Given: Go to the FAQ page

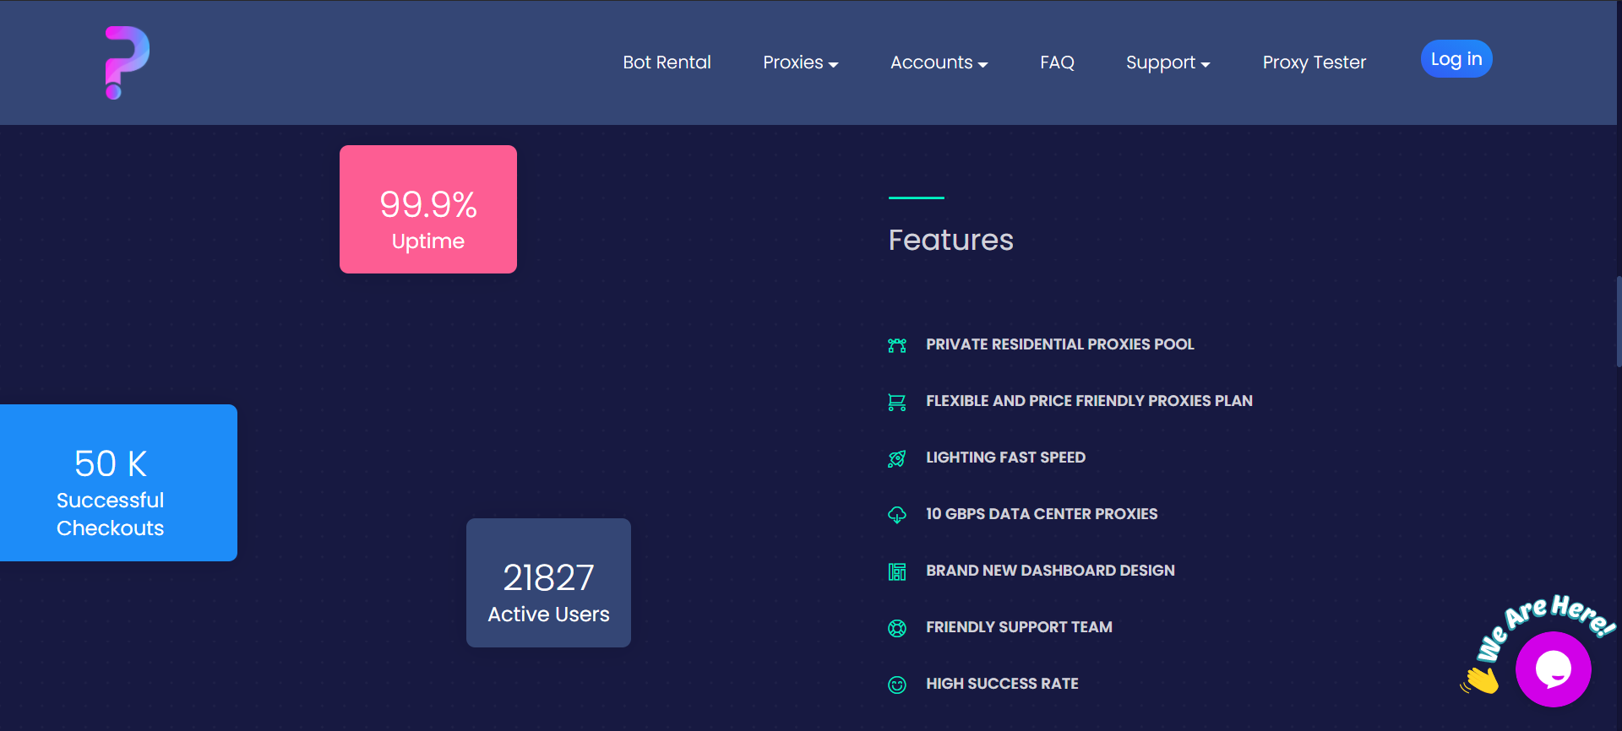Looking at the screenshot, I should click(1057, 62).
